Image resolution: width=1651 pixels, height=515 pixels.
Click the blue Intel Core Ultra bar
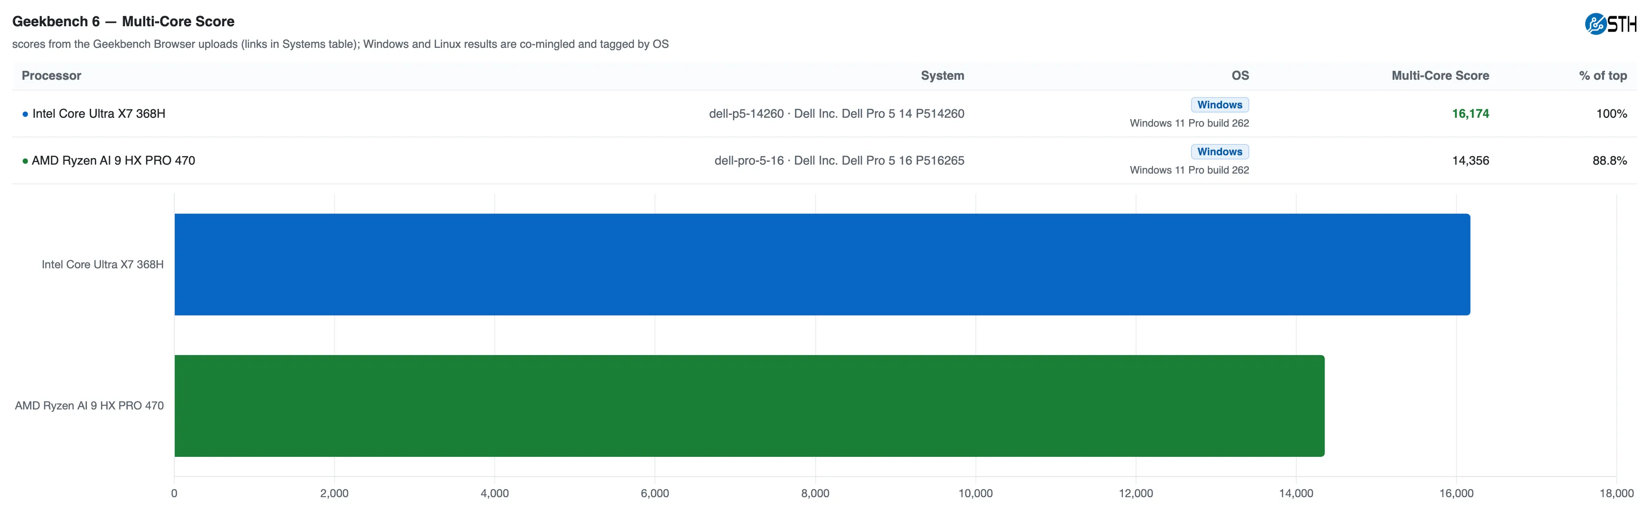(x=822, y=264)
